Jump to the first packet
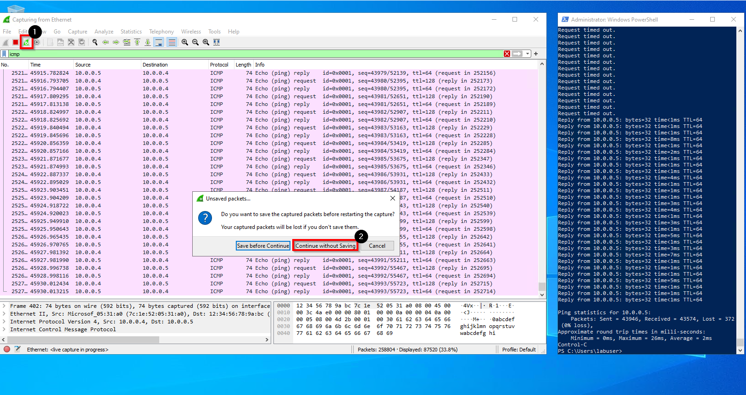 click(x=137, y=42)
